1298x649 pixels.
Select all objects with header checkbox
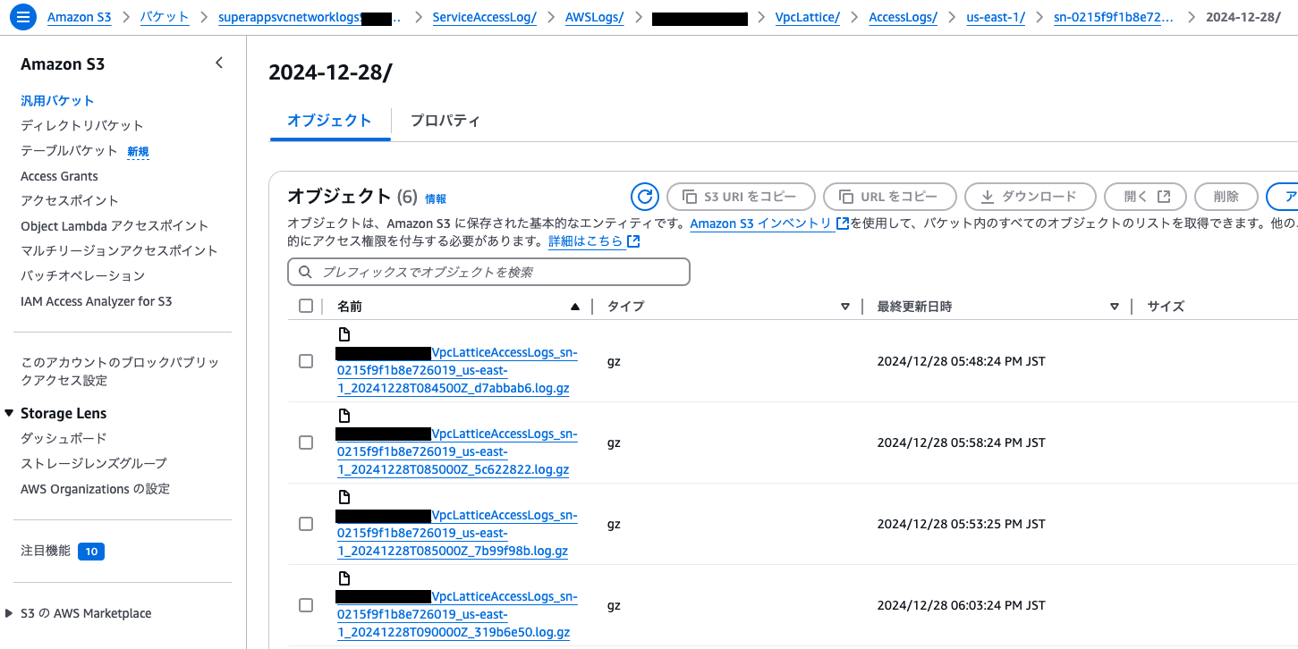click(x=306, y=306)
